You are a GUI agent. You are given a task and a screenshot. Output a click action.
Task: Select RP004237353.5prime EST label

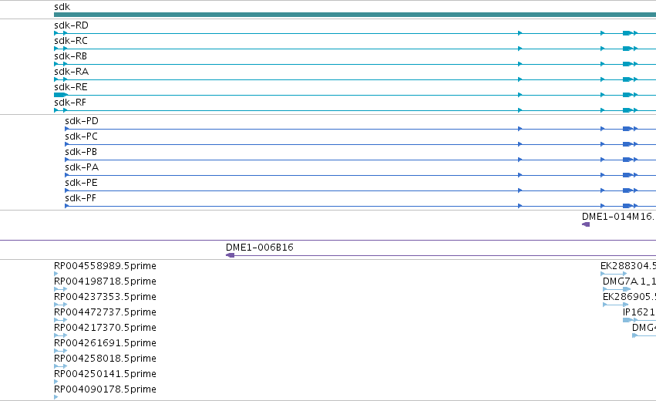105,297
